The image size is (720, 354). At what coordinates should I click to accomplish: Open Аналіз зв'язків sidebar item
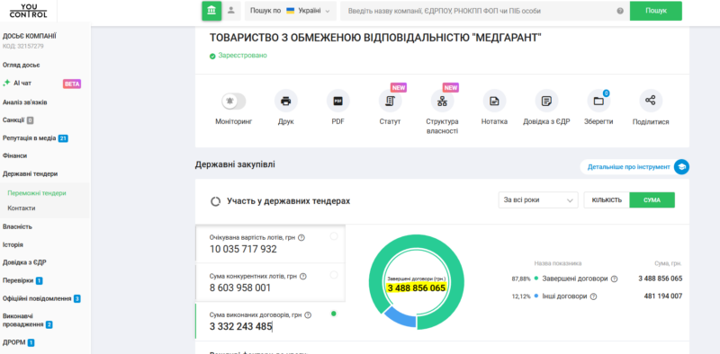[x=25, y=102]
